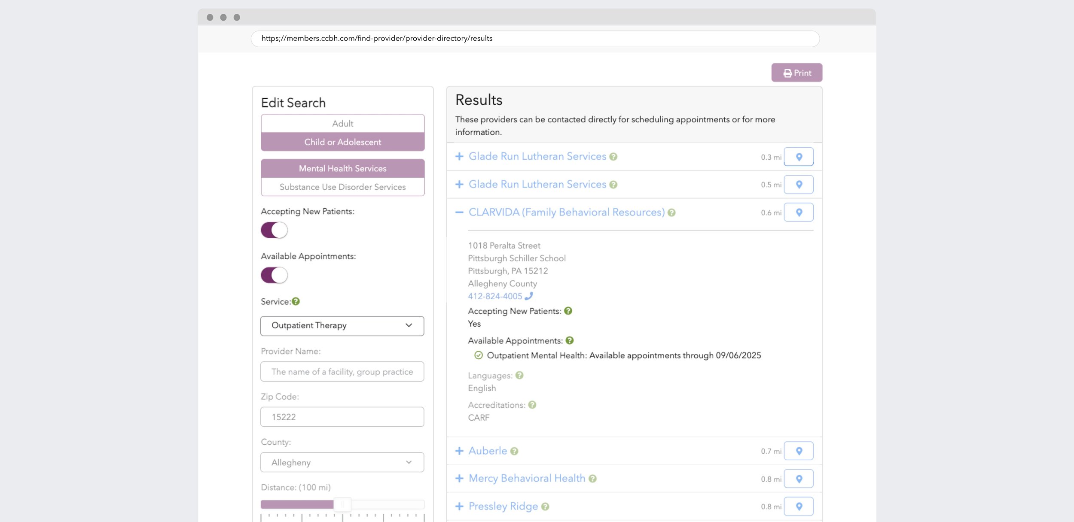1074x522 pixels.
Task: Click help icon beside Mercy Behavioral Health
Action: tap(592, 479)
